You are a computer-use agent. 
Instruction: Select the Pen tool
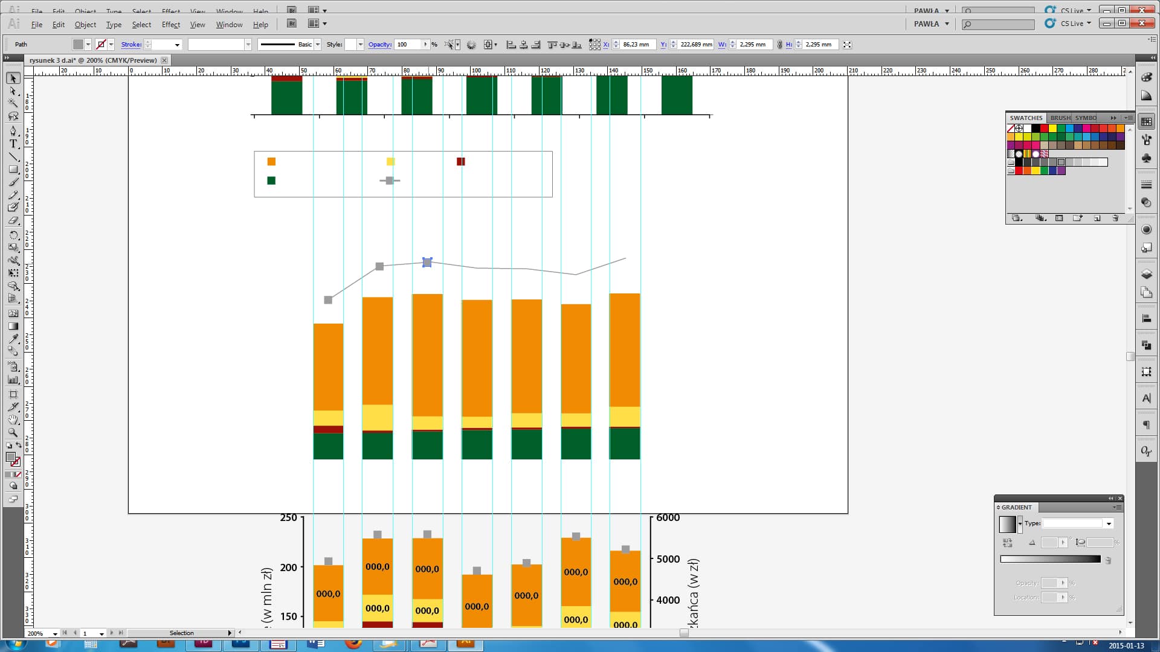coord(13,131)
